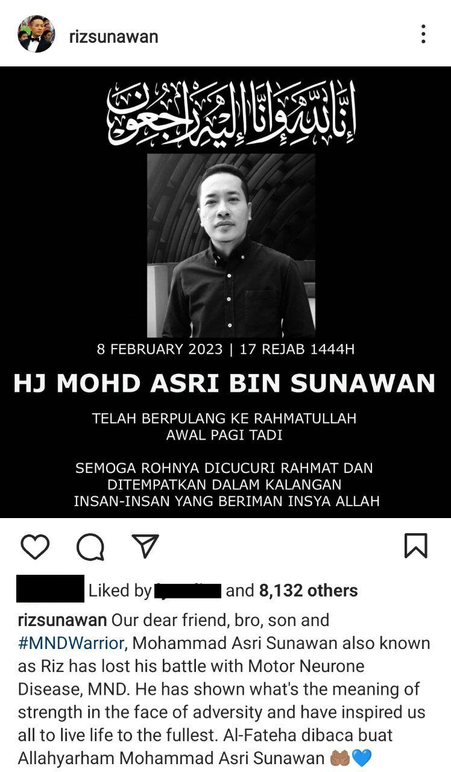Tap the redacted liker name after Liked by

click(x=188, y=591)
